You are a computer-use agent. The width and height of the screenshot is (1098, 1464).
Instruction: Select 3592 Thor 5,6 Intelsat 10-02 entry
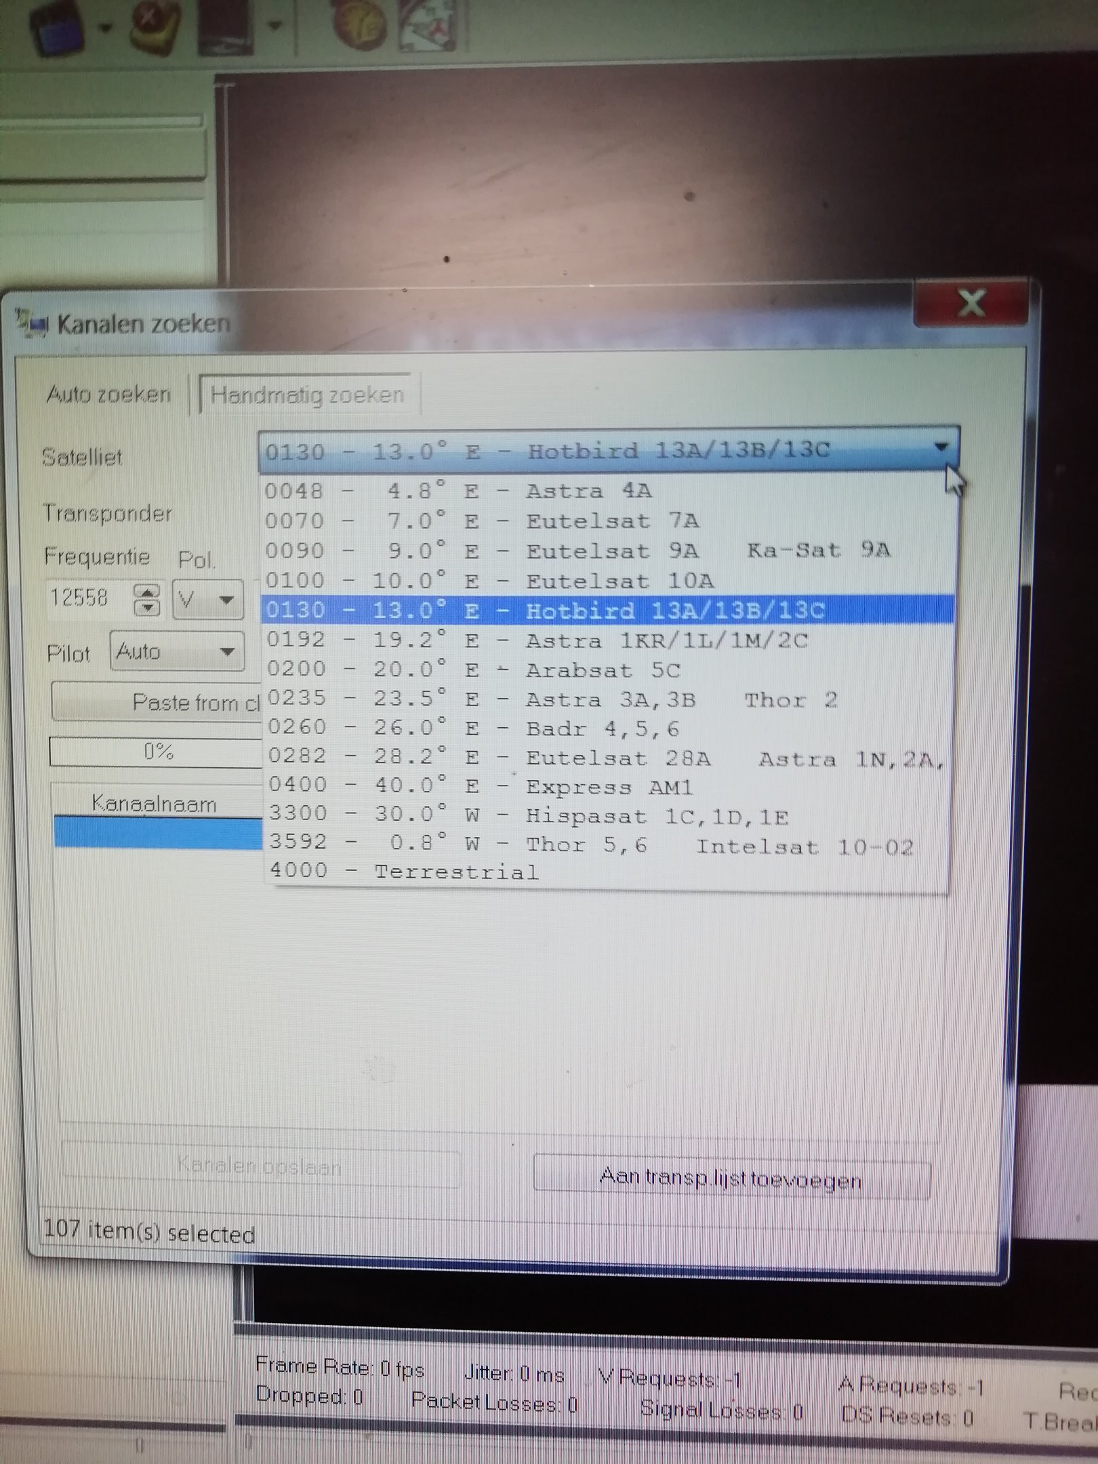point(607,844)
